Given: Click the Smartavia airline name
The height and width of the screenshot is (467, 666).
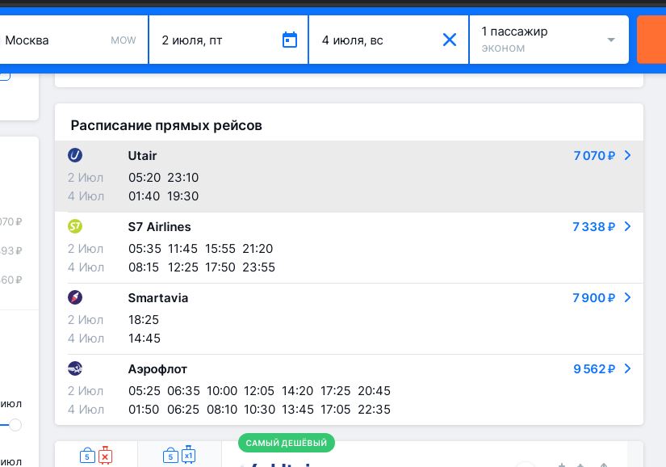Looking at the screenshot, I should point(158,297).
